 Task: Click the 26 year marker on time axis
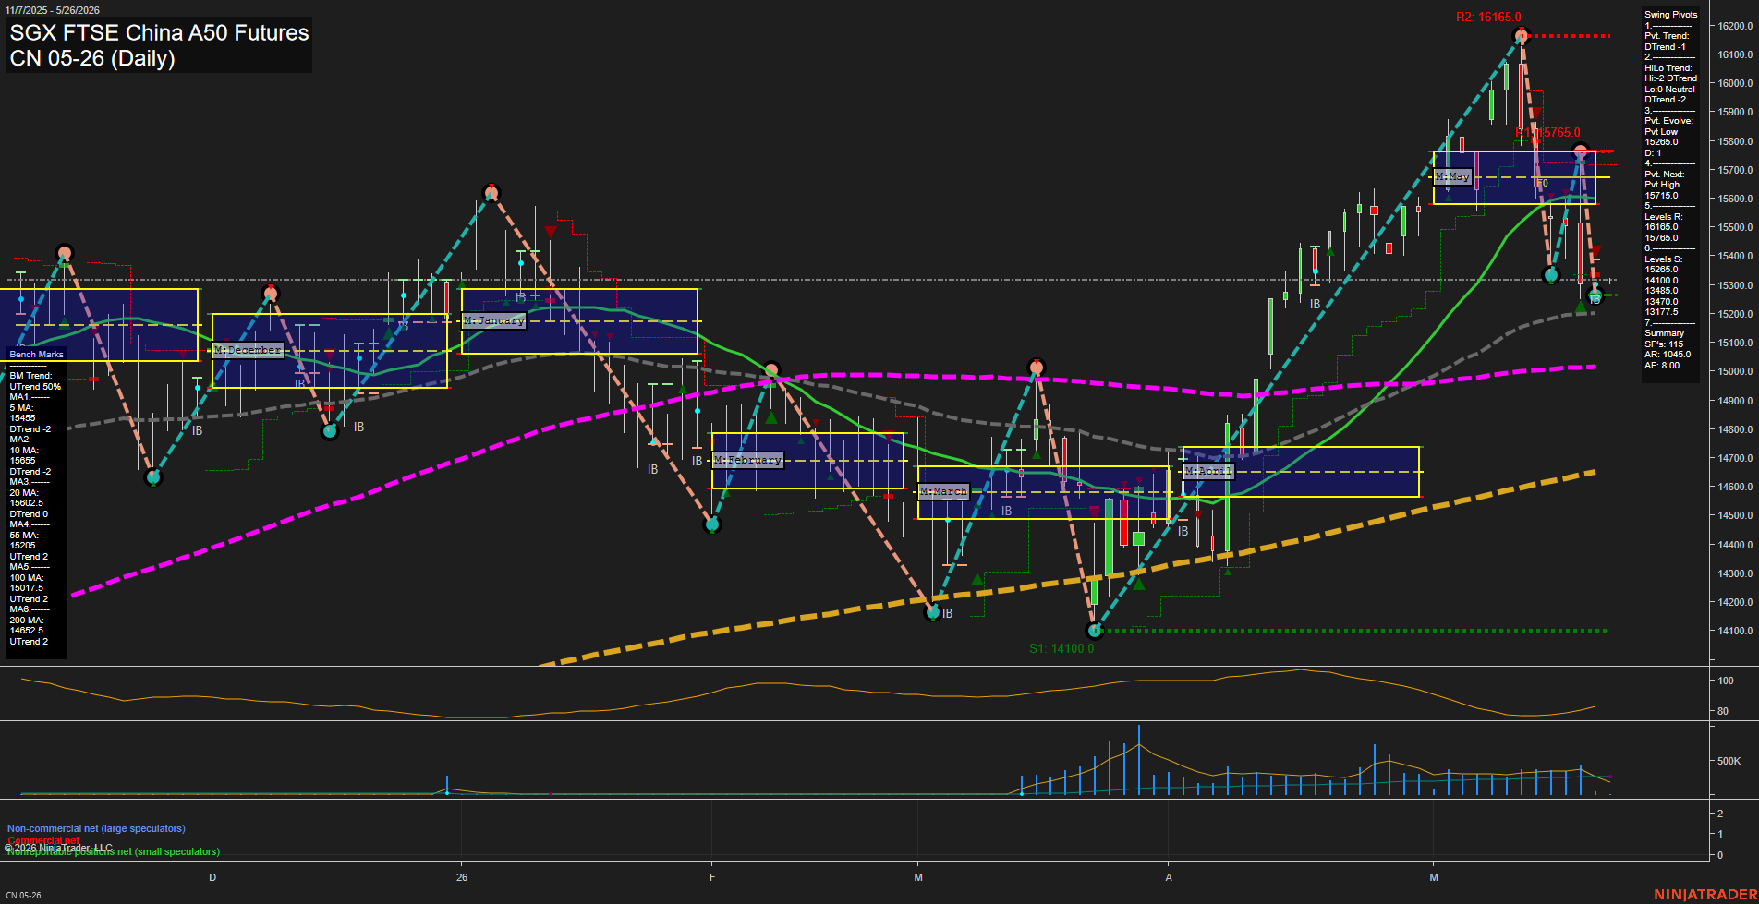pyautogui.click(x=462, y=877)
